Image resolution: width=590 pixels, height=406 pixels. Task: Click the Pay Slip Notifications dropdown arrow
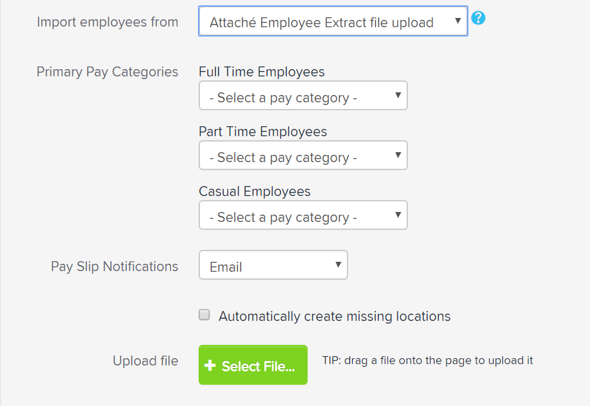[338, 264]
